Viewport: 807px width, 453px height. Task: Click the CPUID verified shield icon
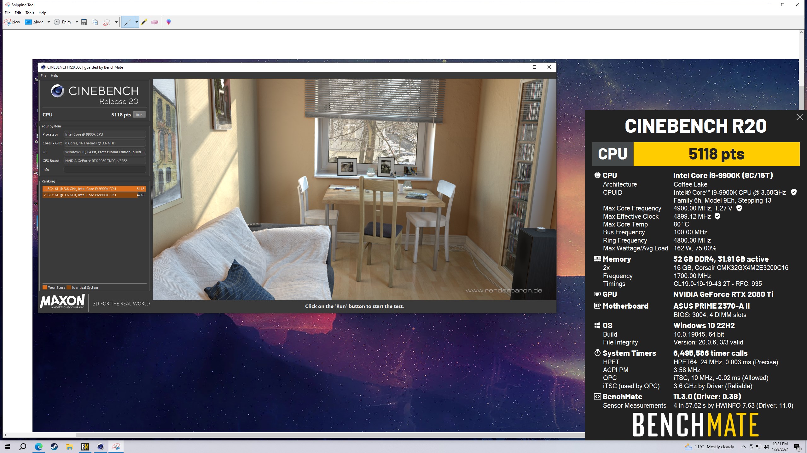point(794,192)
